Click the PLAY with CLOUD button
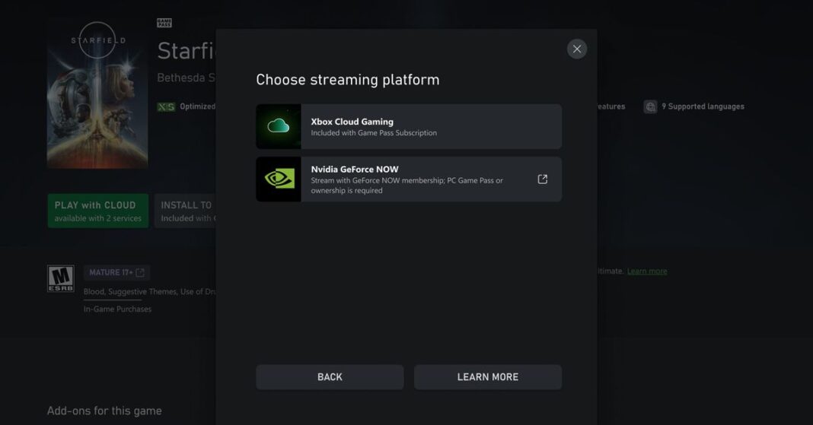Viewport: 813px width, 425px height. pyautogui.click(x=97, y=211)
